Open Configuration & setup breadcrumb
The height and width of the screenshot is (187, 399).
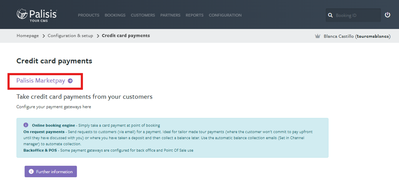(70, 35)
